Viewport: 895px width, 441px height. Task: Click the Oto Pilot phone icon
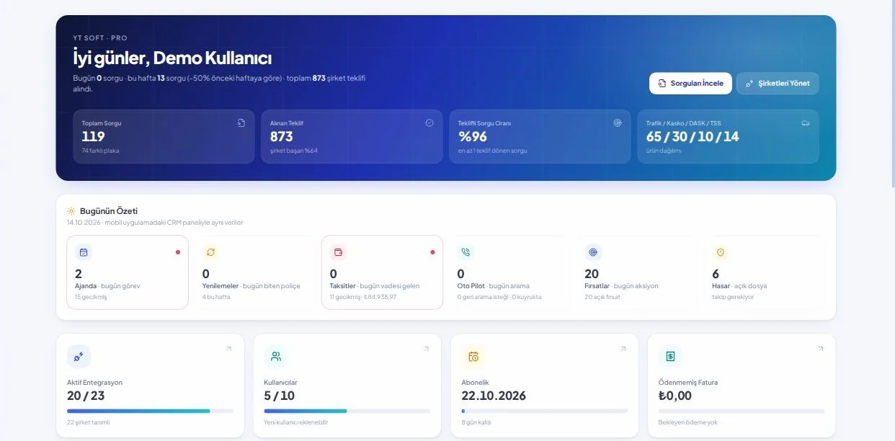click(466, 252)
